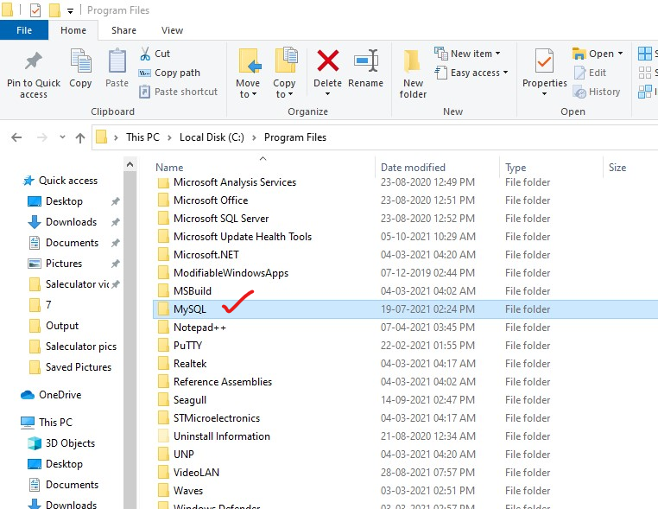Image resolution: width=658 pixels, height=509 pixels.
Task: Select Pictures in Quick access
Action: point(55,264)
